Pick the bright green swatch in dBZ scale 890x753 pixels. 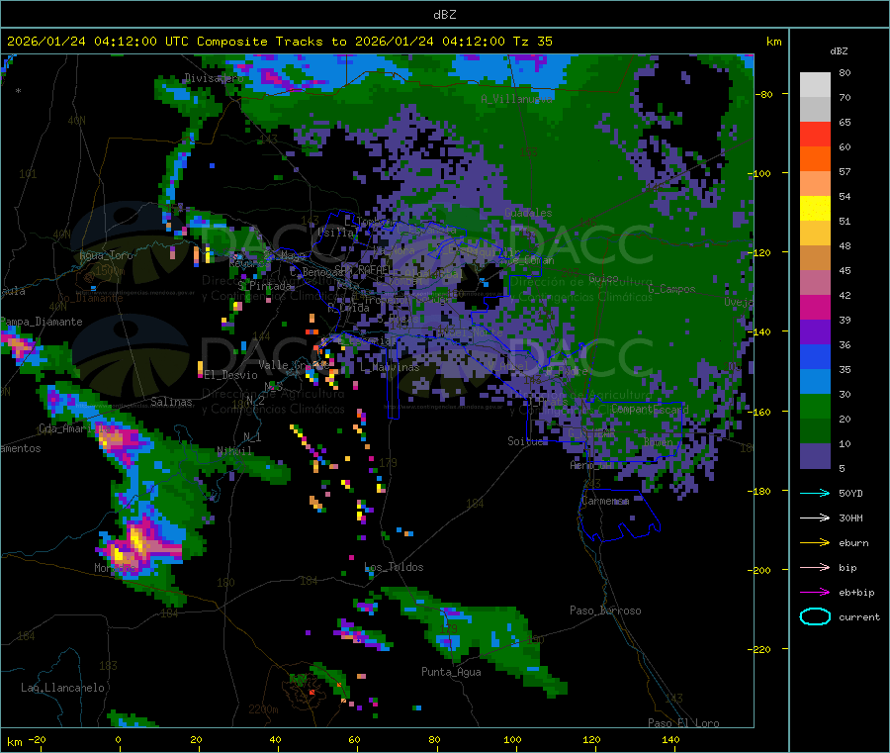tap(815, 406)
